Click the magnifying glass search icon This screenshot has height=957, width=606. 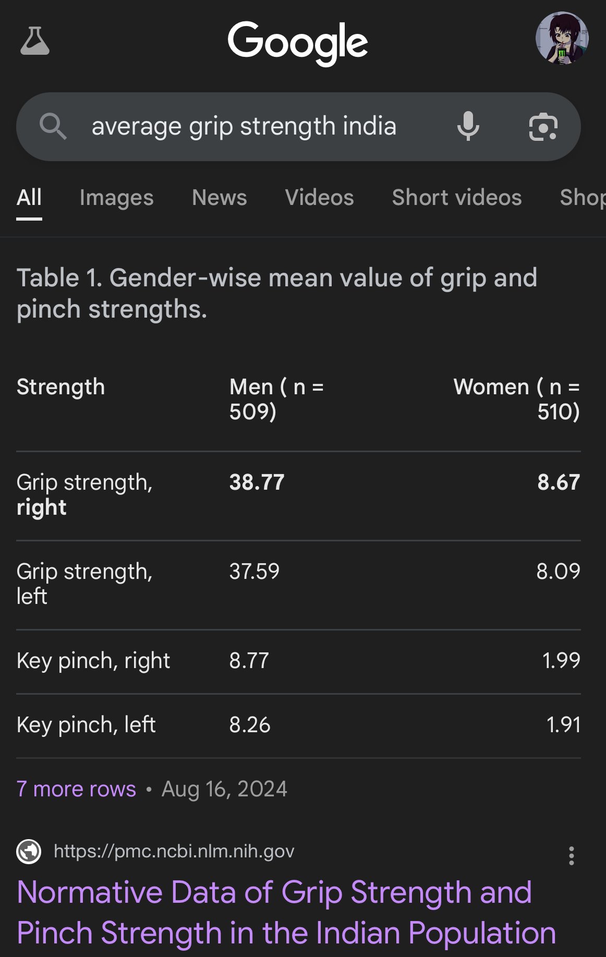[53, 127]
